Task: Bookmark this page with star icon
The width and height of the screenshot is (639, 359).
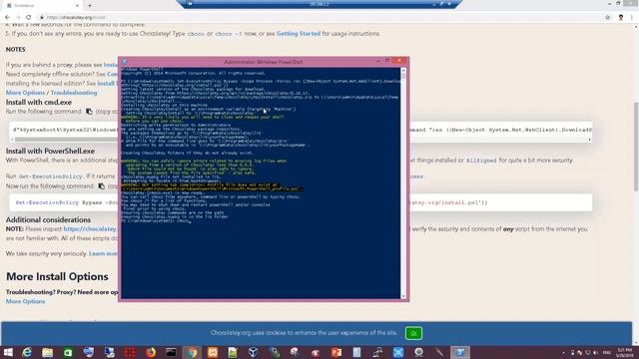Action: pyautogui.click(x=608, y=18)
